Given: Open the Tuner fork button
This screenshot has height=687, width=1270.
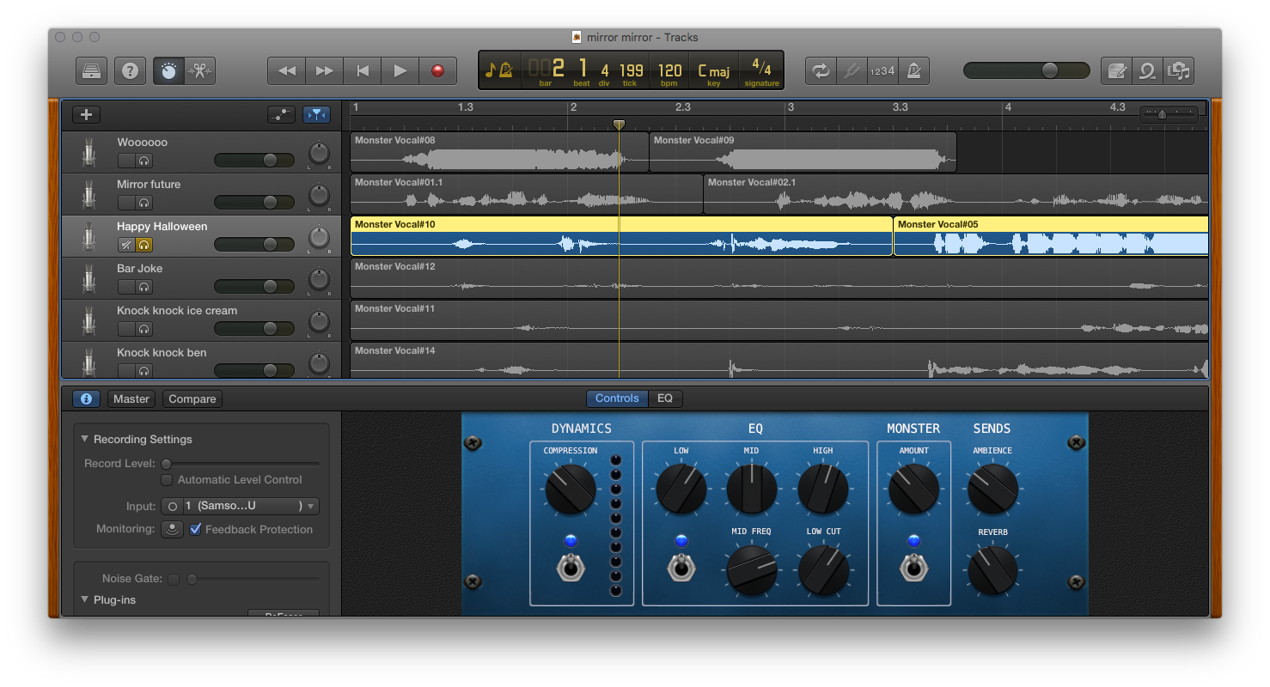Looking at the screenshot, I should [852, 70].
